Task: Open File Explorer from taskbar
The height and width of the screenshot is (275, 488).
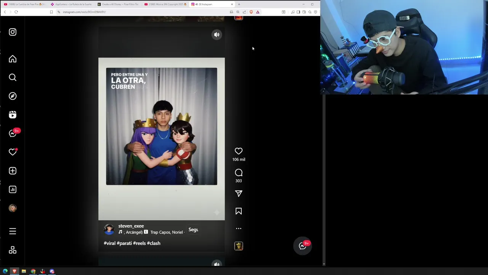Action: [x=24, y=271]
